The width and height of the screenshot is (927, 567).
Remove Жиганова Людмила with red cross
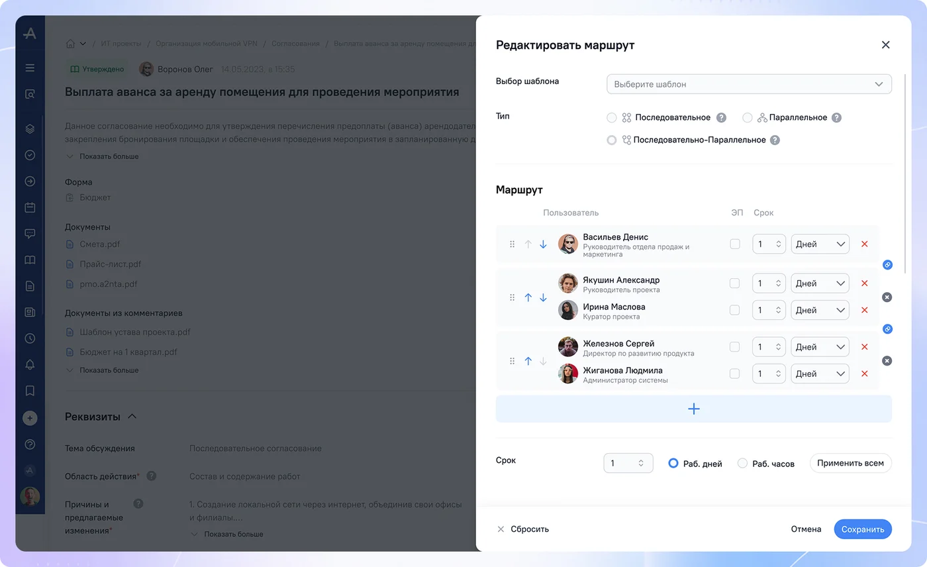pyautogui.click(x=864, y=374)
